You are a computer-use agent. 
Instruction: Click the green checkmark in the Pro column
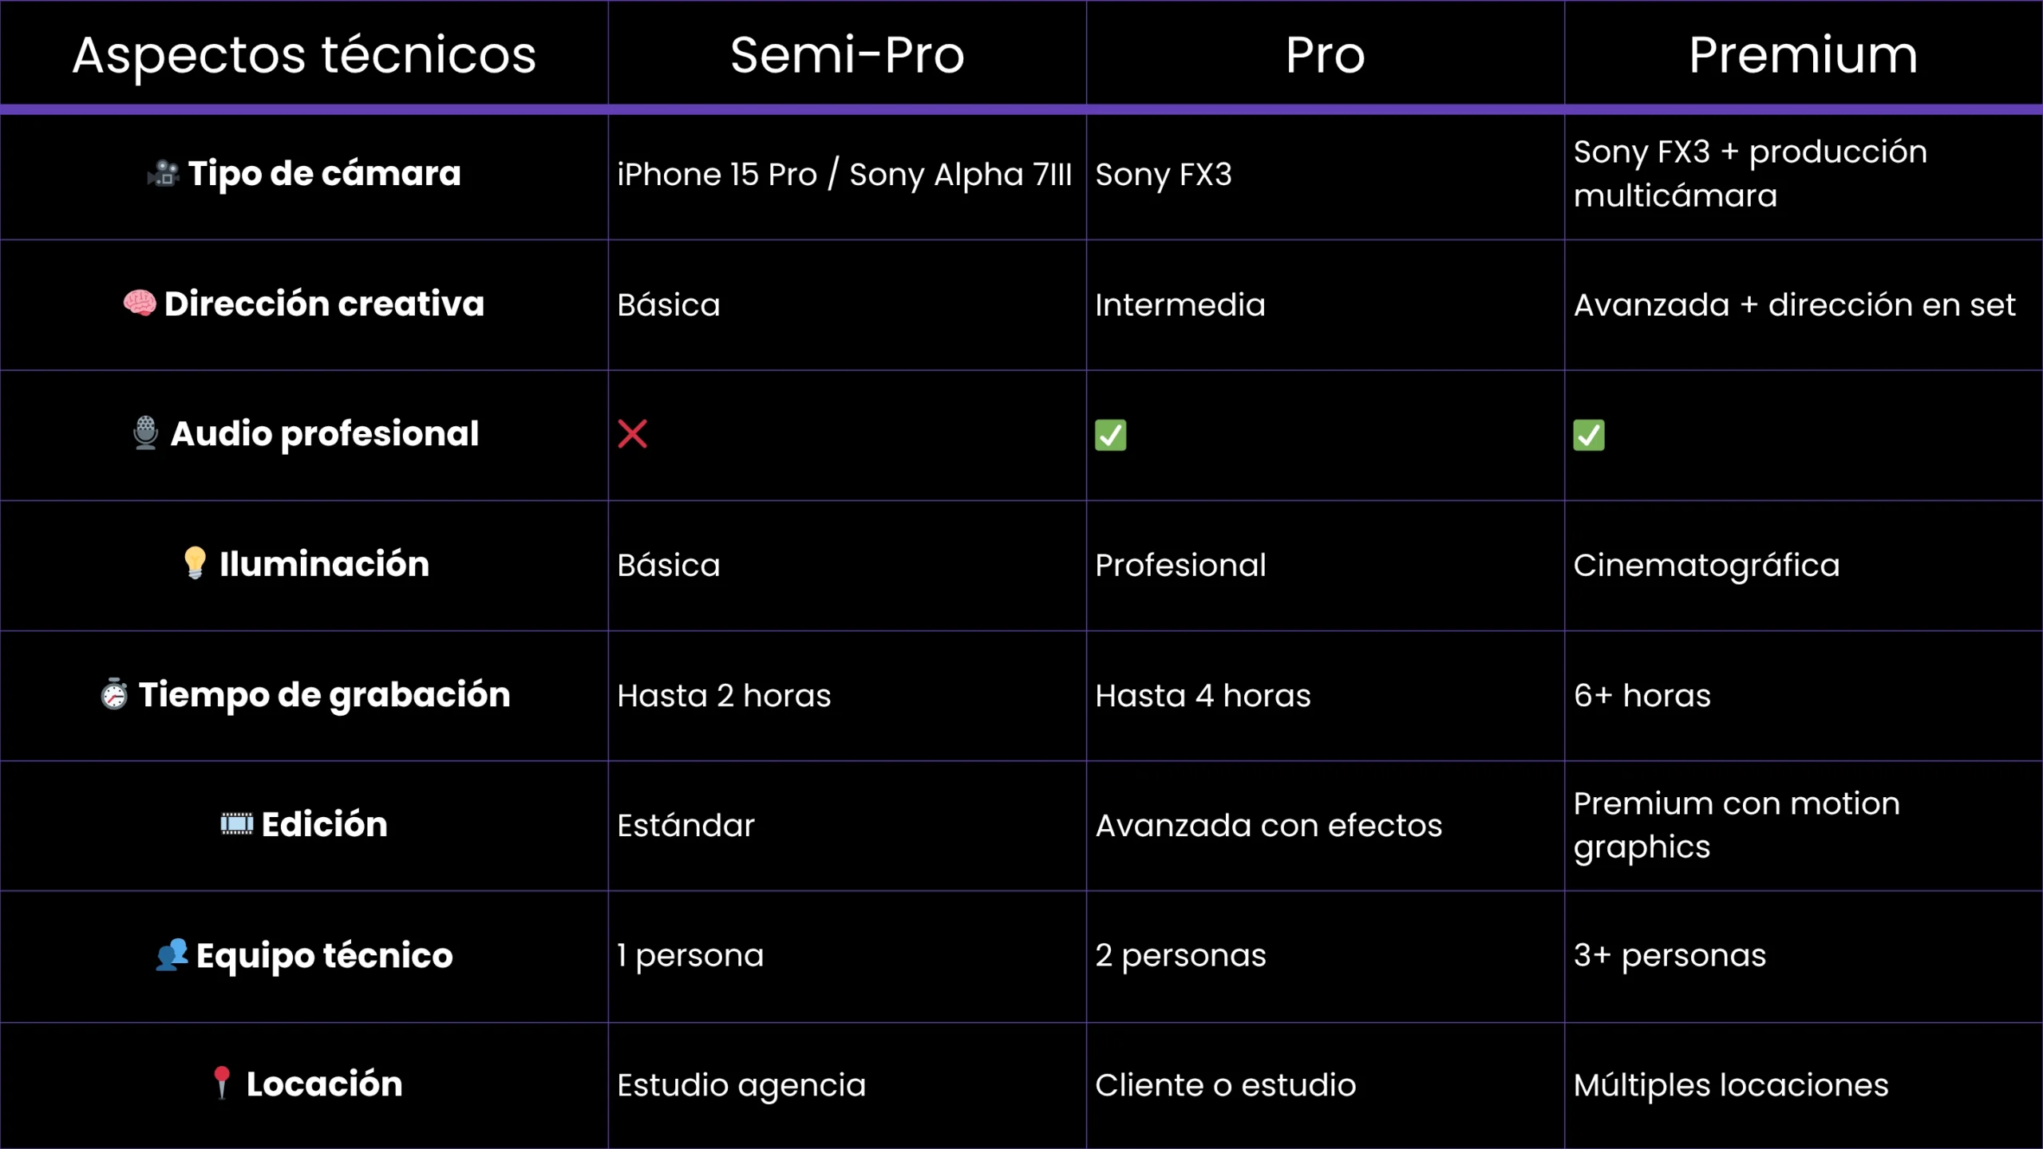click(x=1110, y=436)
